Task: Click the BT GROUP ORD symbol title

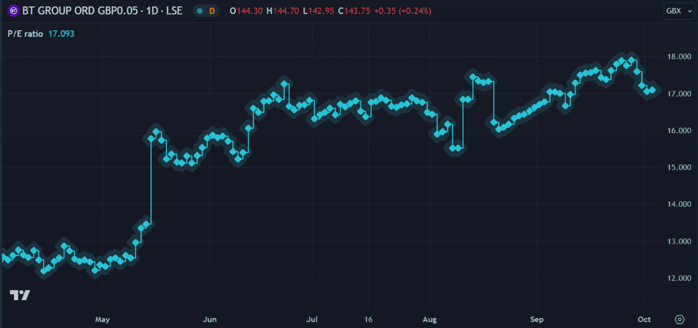Action: (x=102, y=11)
